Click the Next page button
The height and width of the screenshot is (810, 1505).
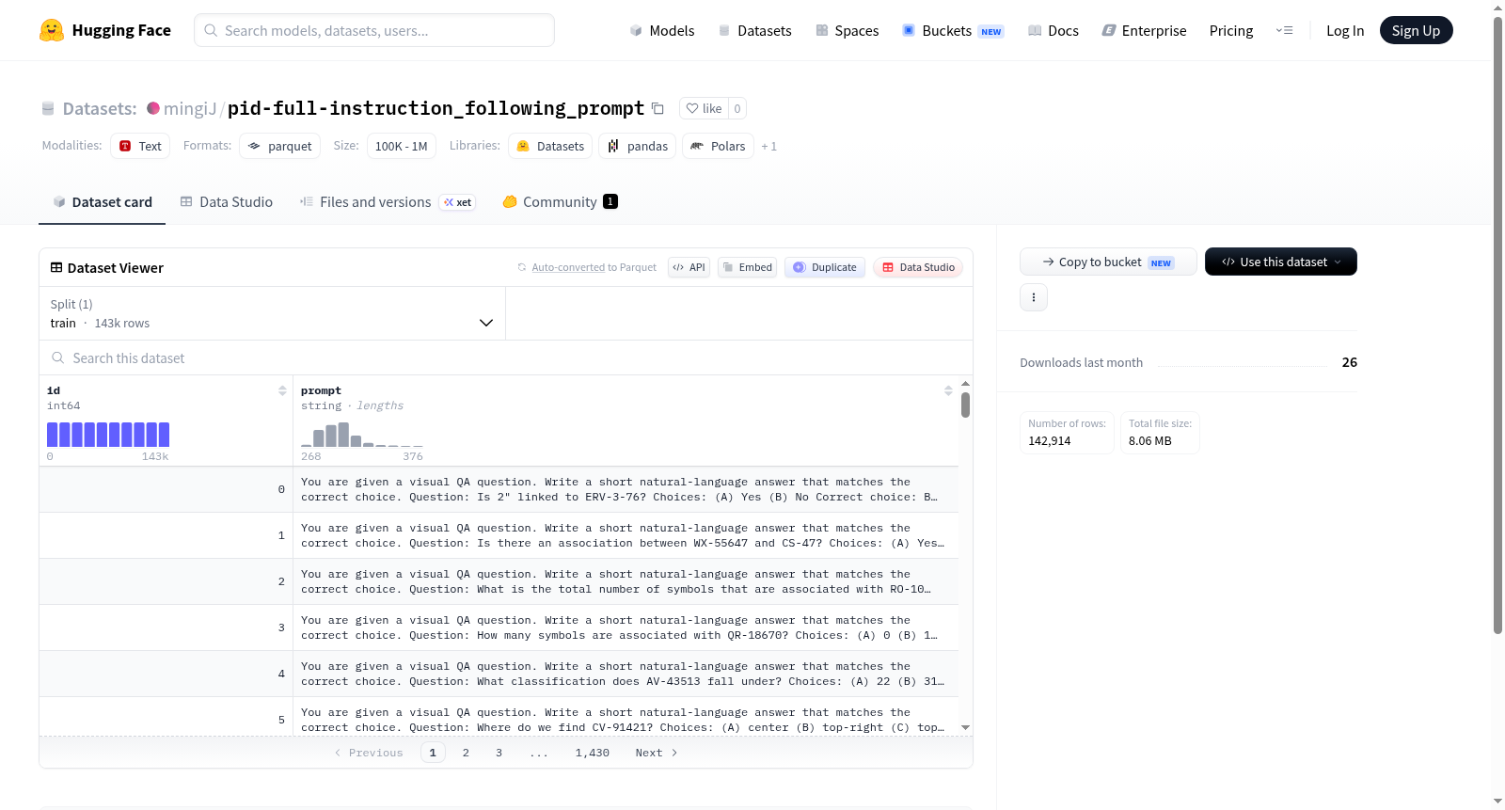tap(657, 753)
